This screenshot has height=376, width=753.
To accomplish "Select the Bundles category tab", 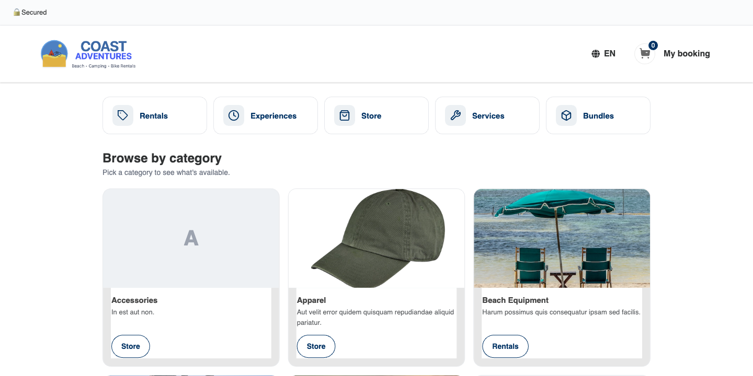I will tap(598, 115).
